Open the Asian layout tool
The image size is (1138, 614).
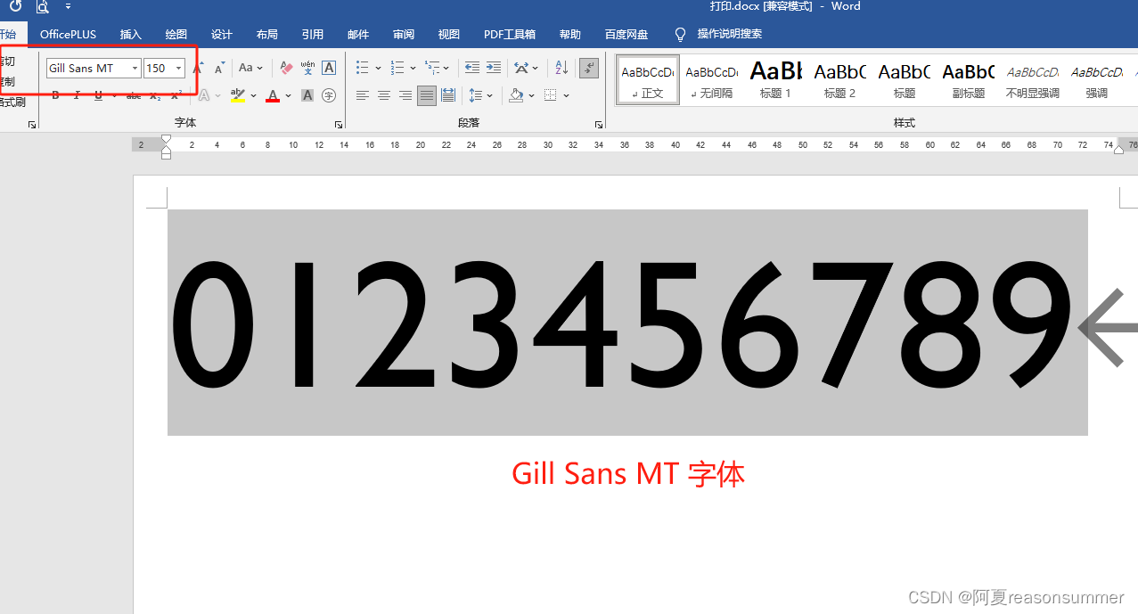click(522, 68)
